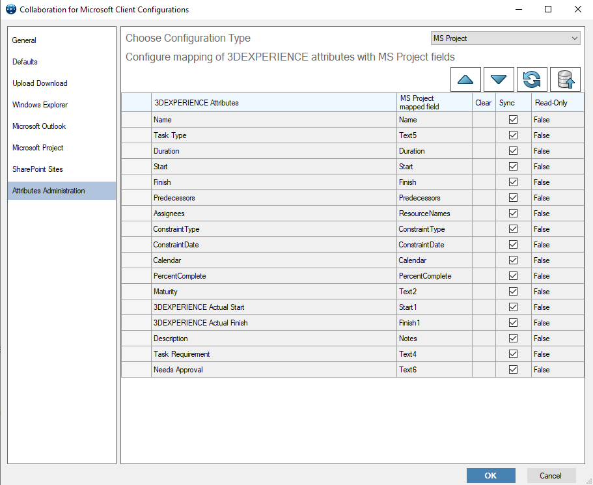This screenshot has height=485, width=593.
Task: Select the Predecessors attribute cell
Action: [274, 198]
